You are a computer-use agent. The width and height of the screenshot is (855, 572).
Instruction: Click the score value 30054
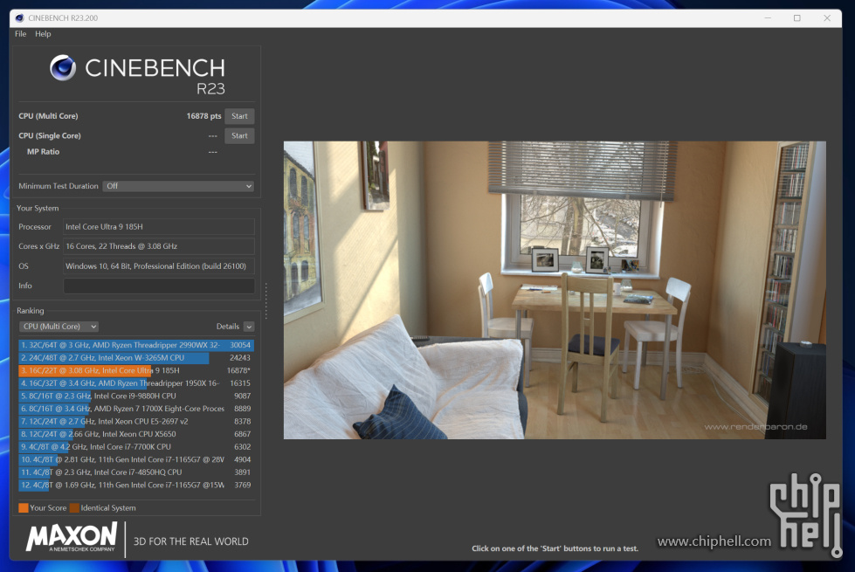pyautogui.click(x=240, y=345)
